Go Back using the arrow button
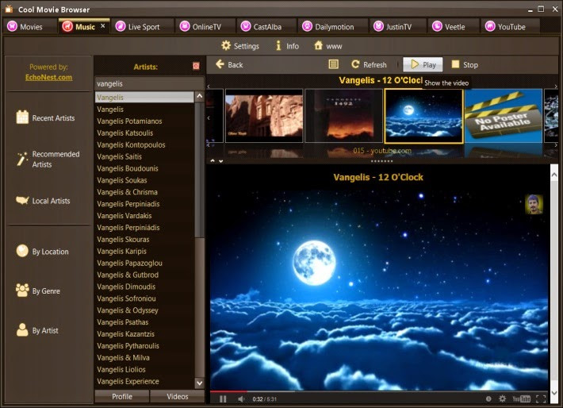This screenshot has width=563, height=408. coord(229,65)
